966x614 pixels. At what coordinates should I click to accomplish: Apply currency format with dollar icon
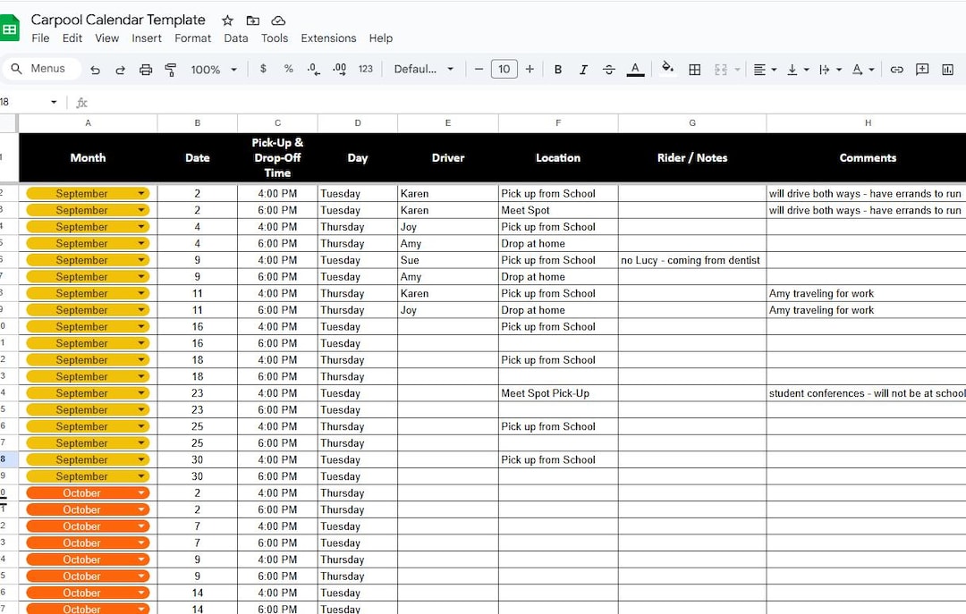263,69
